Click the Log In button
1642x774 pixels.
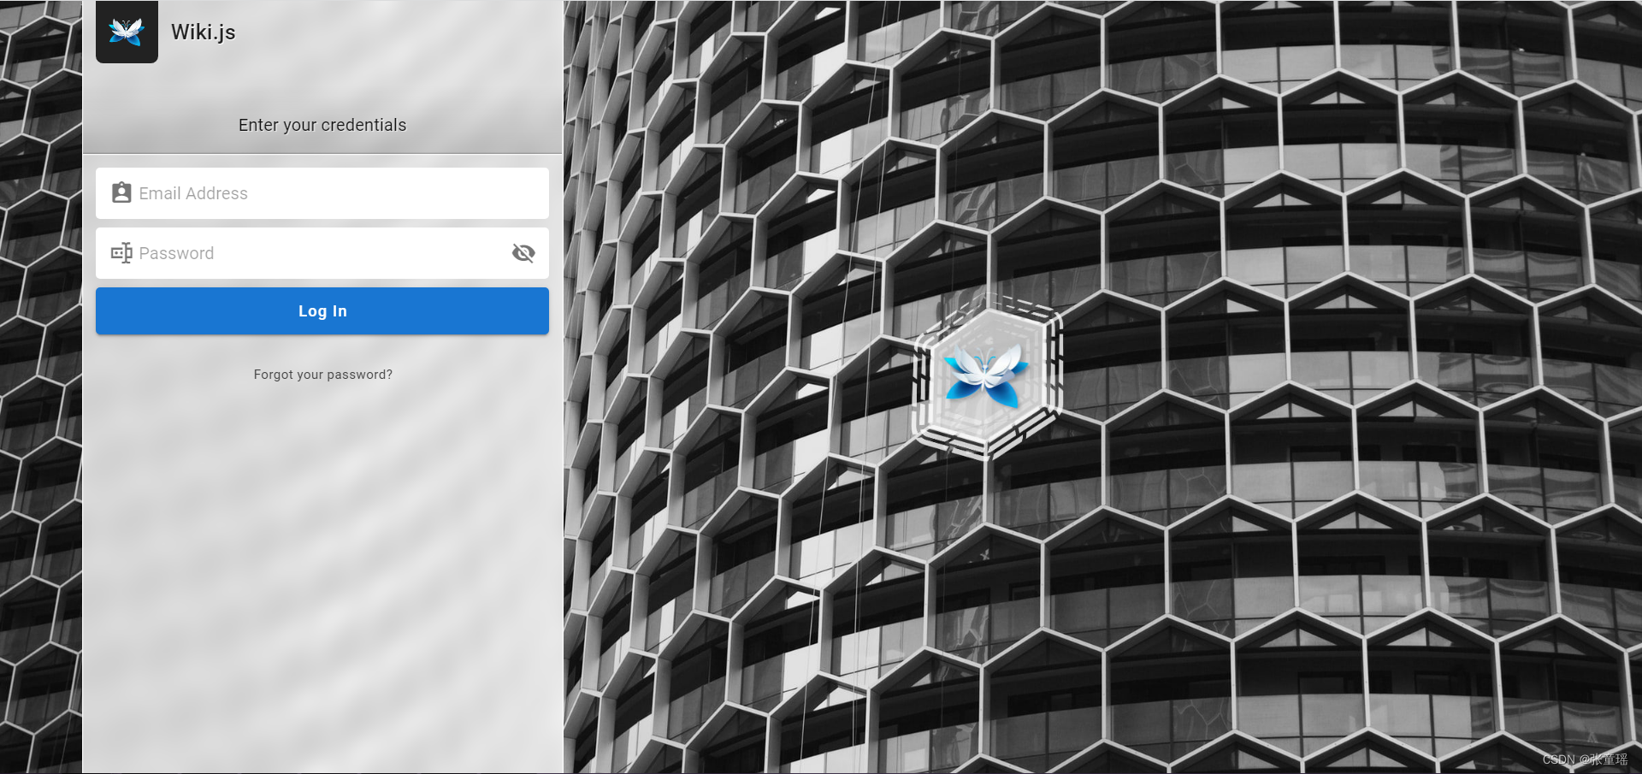322,311
